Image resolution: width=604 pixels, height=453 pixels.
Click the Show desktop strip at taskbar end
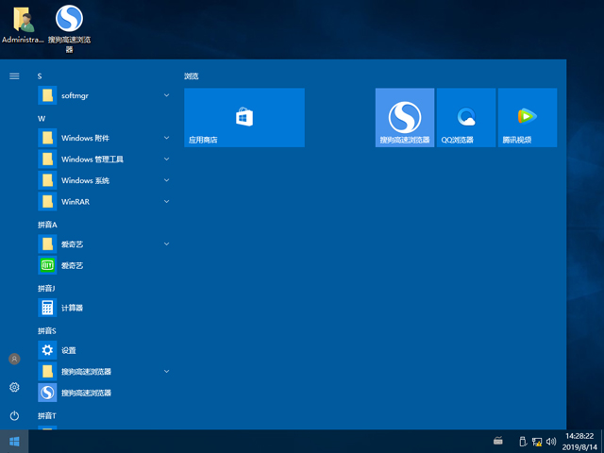[602, 442]
